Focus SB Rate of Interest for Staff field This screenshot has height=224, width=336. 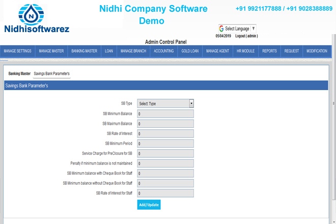point(165,193)
